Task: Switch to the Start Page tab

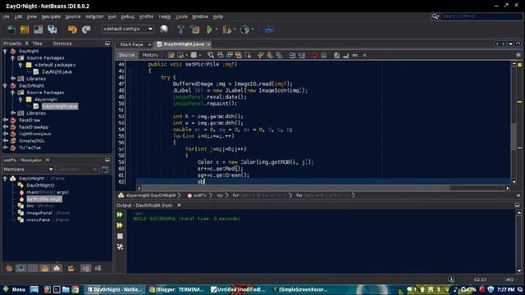Action: click(x=131, y=44)
